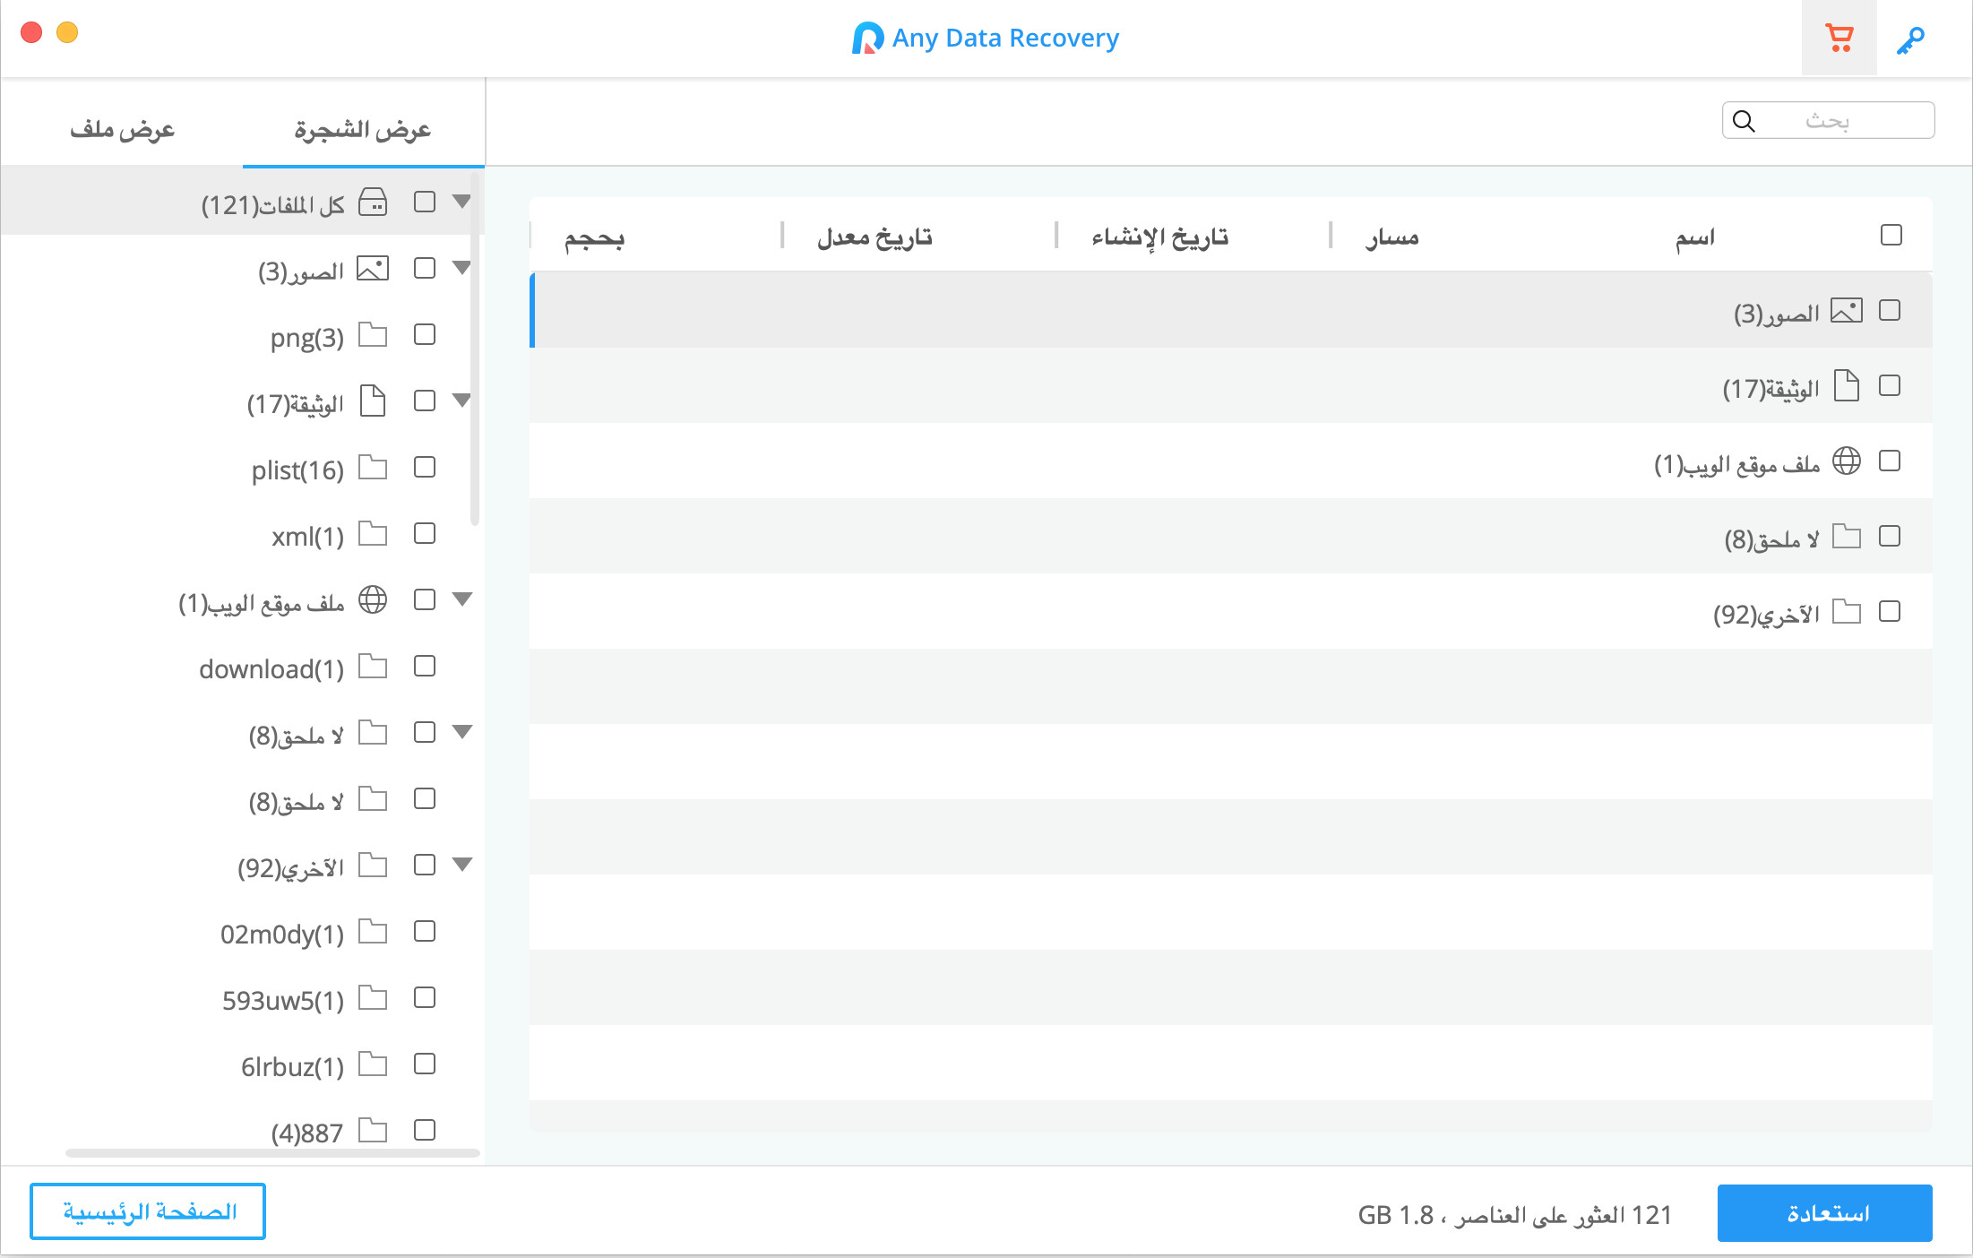Check ملف موقع الويب(1) row checkbox in table
The image size is (1973, 1258).
(1890, 461)
